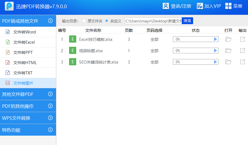The image size is (248, 145).
Task: Open output folder for 视频标题.xlsx
Action: click(x=228, y=51)
